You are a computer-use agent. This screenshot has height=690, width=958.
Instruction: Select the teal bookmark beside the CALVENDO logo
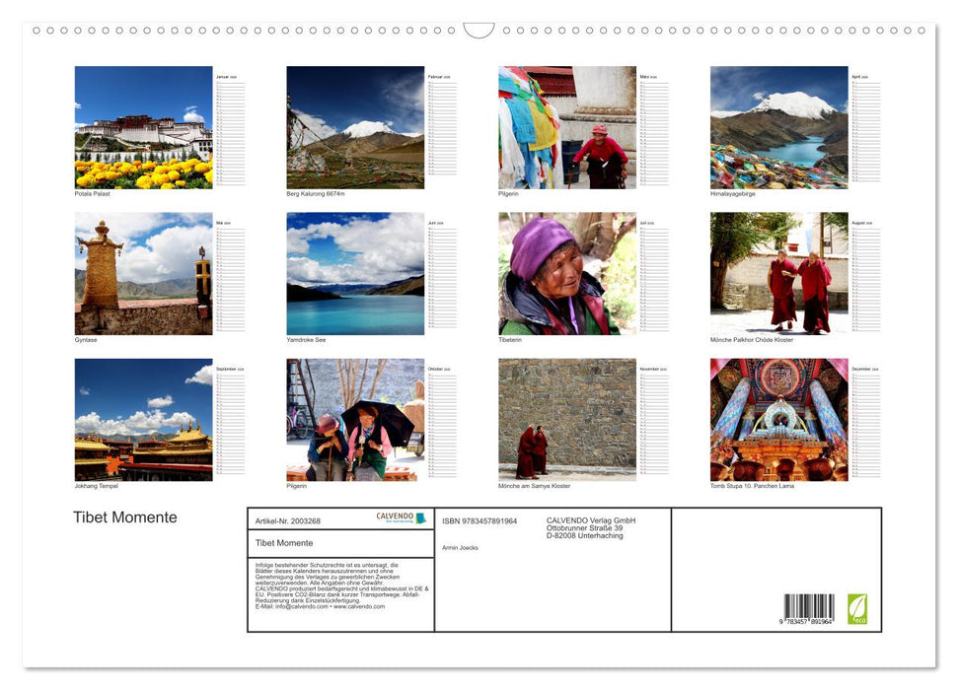[421, 517]
